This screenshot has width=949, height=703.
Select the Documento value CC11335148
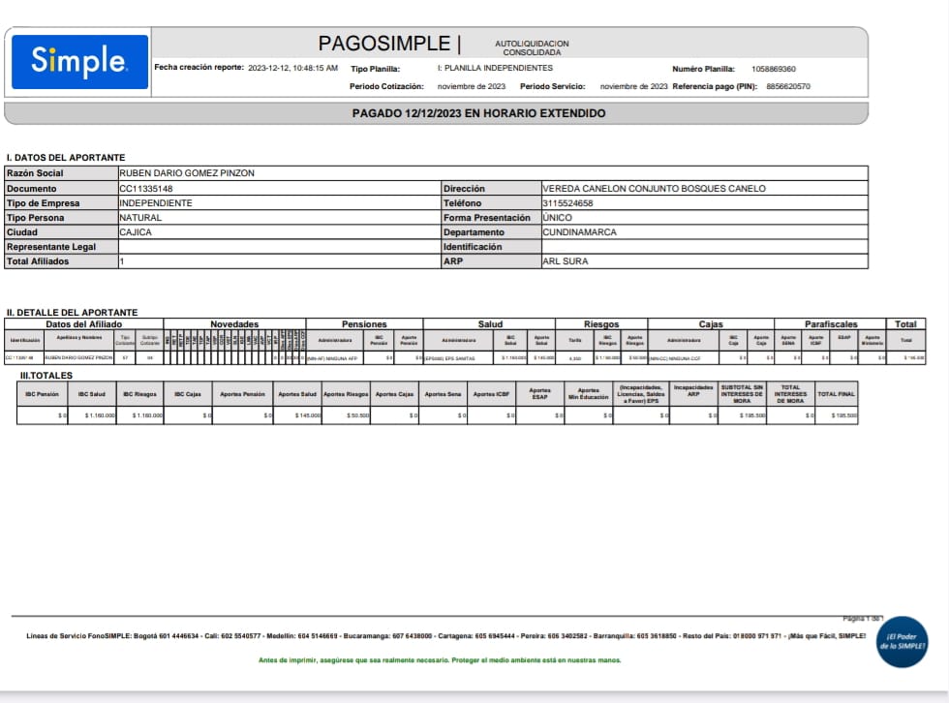146,189
